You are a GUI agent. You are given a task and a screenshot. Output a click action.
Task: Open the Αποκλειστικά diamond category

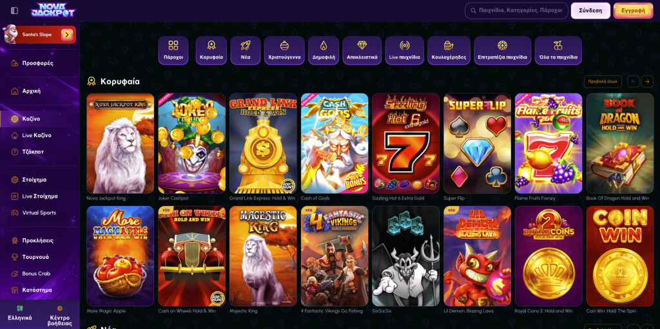362,50
